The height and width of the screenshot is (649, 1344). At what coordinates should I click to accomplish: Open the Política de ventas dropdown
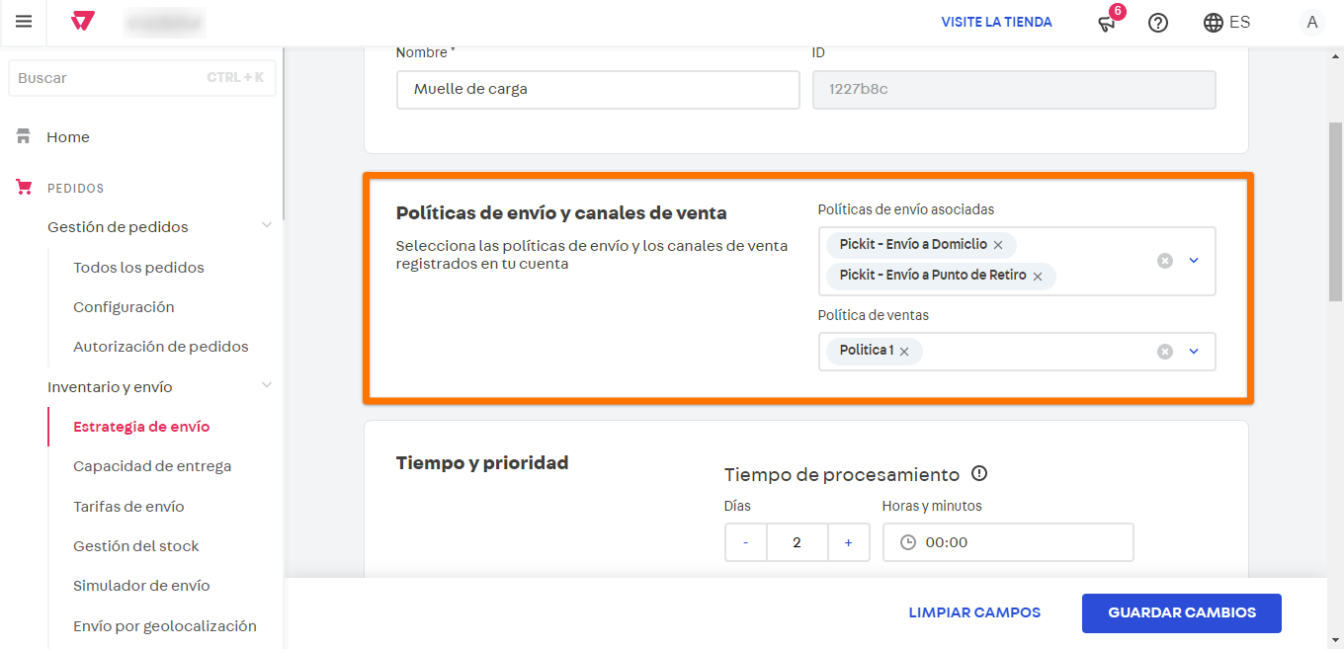[x=1193, y=351]
